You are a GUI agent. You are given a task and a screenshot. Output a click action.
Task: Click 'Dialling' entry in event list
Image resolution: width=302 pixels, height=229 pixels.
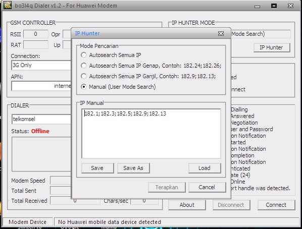coord(239,109)
